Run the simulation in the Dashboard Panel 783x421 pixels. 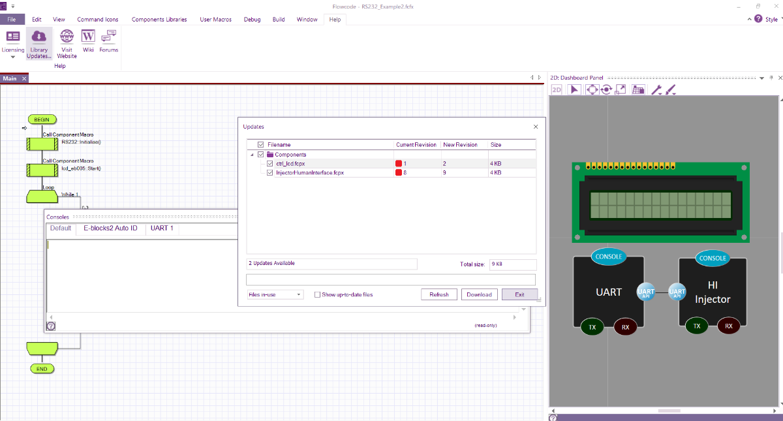(x=573, y=89)
